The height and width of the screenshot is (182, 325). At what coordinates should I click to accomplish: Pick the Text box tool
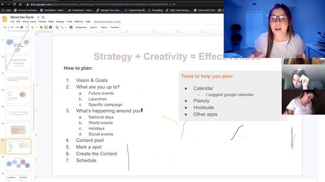pyautogui.click(x=46, y=27)
